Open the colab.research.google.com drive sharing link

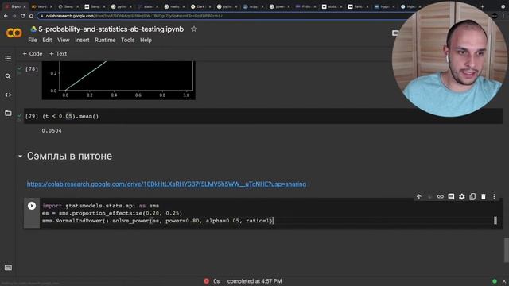coord(166,184)
